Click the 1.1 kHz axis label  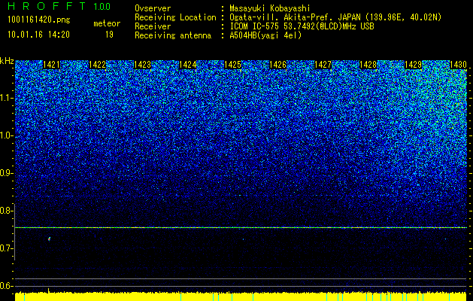click(x=6, y=98)
